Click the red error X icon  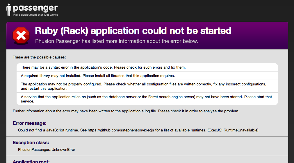21,36
